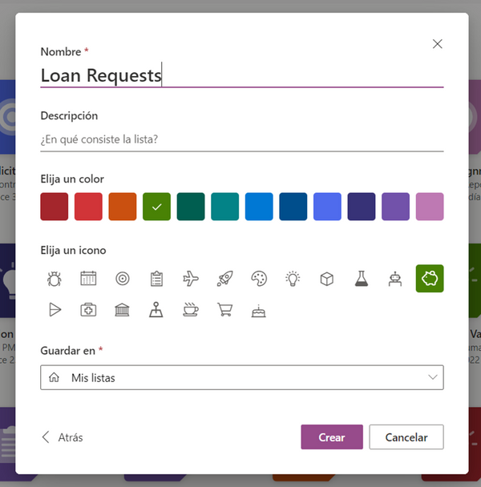Choose the paint palette icon
This screenshot has width=481, height=487.
click(x=259, y=279)
